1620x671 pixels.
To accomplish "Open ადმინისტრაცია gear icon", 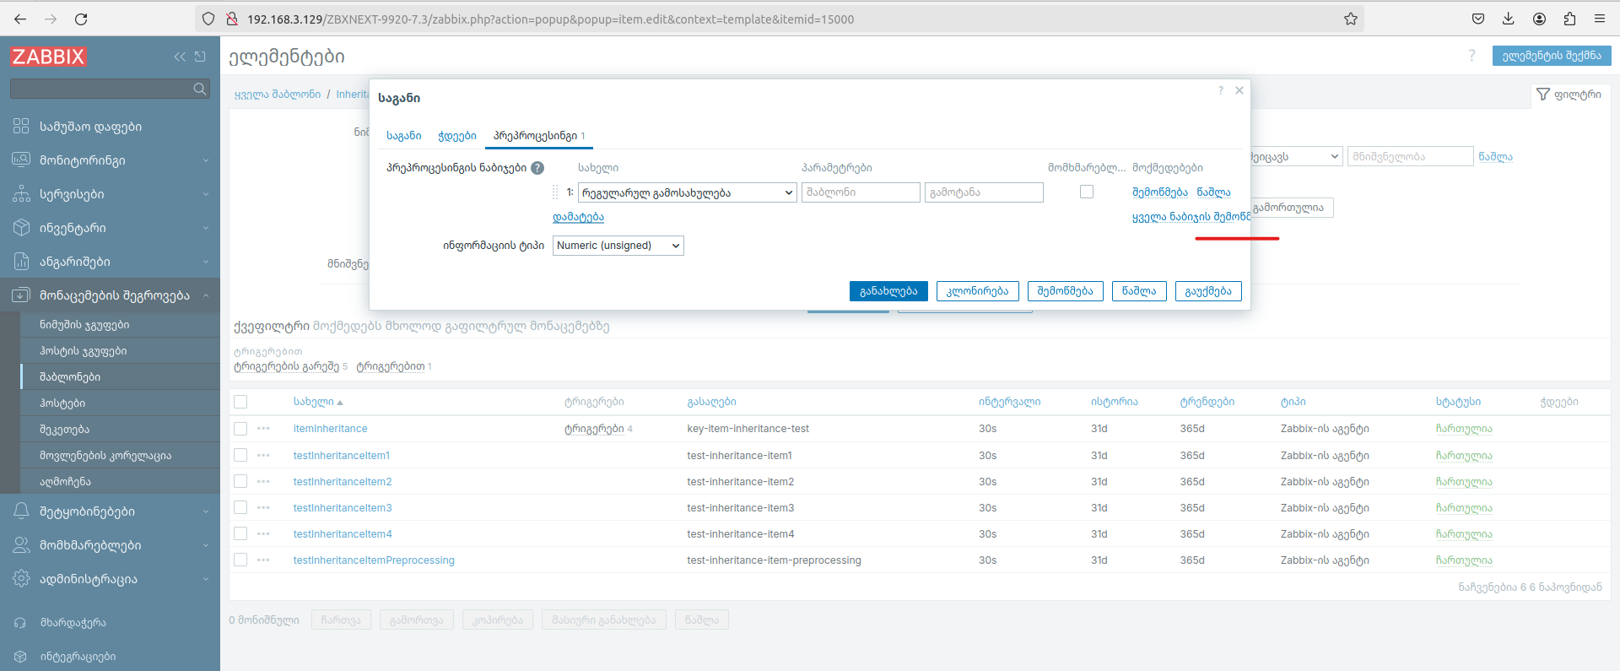I will click(x=21, y=578).
